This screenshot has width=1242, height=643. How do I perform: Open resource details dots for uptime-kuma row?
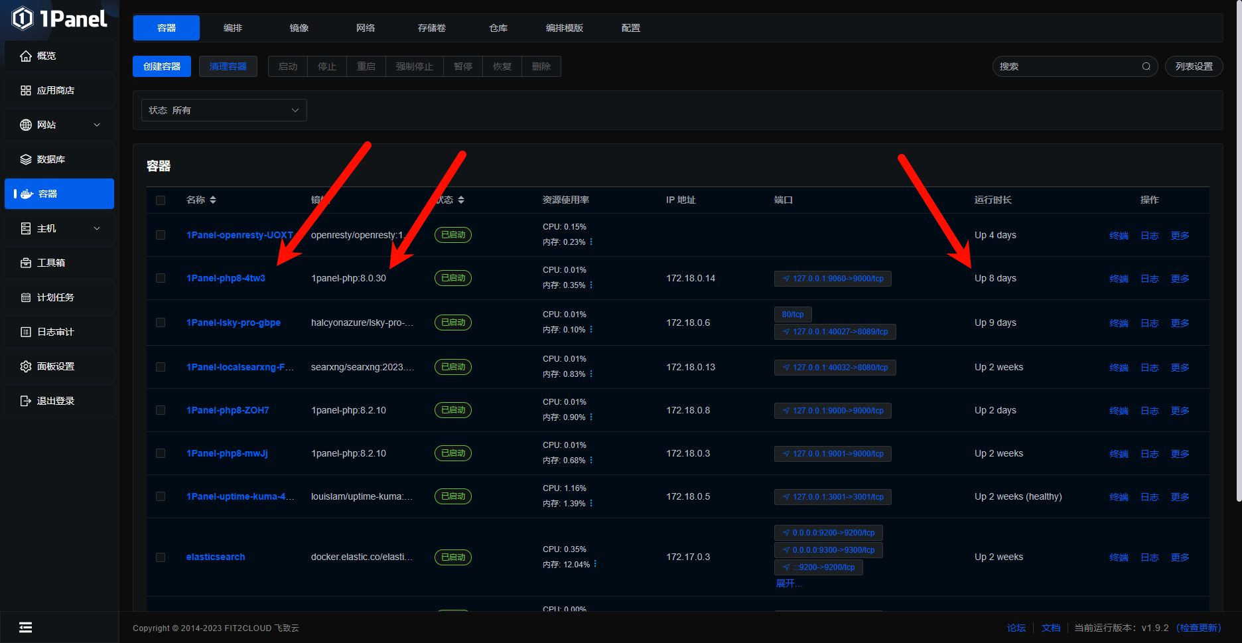tap(591, 504)
